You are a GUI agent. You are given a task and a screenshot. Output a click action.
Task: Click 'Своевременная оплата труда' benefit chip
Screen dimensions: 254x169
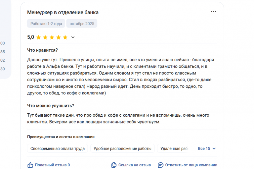click(x=58, y=148)
